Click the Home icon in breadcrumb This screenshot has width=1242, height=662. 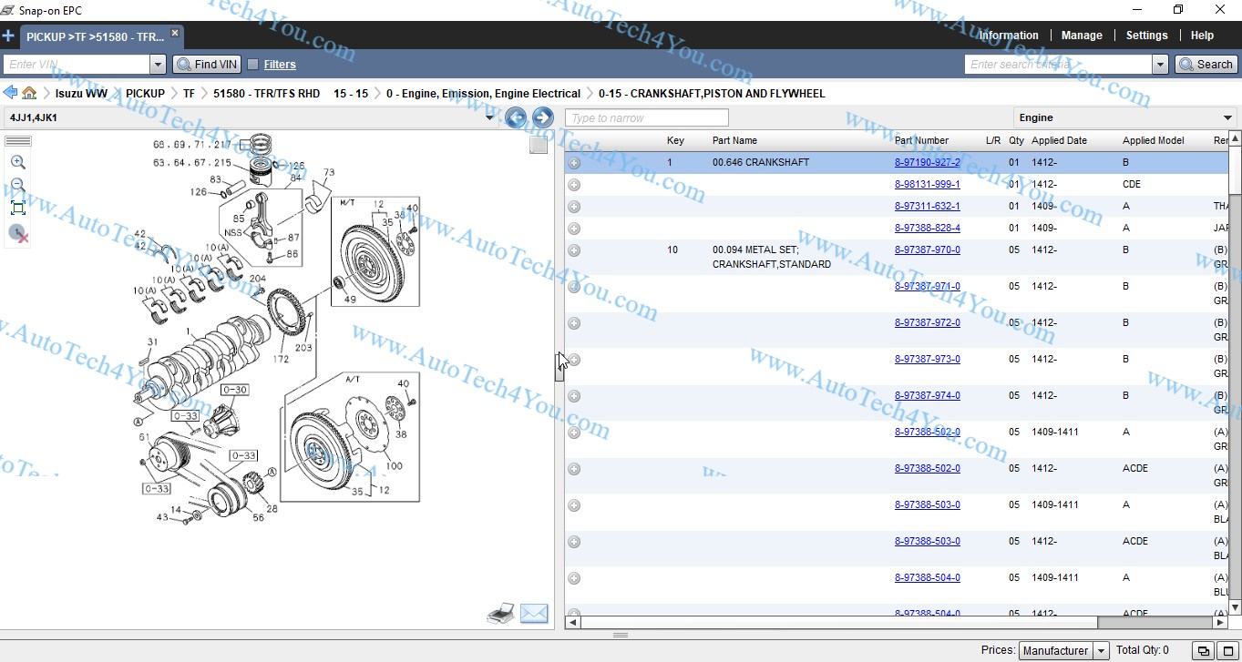[29, 93]
